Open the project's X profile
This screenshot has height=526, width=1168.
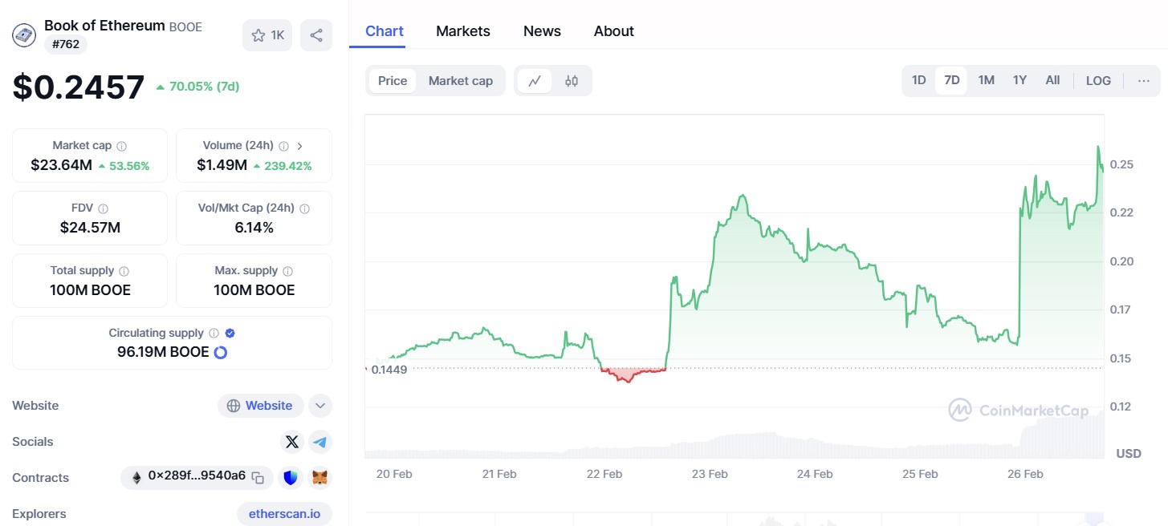[x=291, y=442]
